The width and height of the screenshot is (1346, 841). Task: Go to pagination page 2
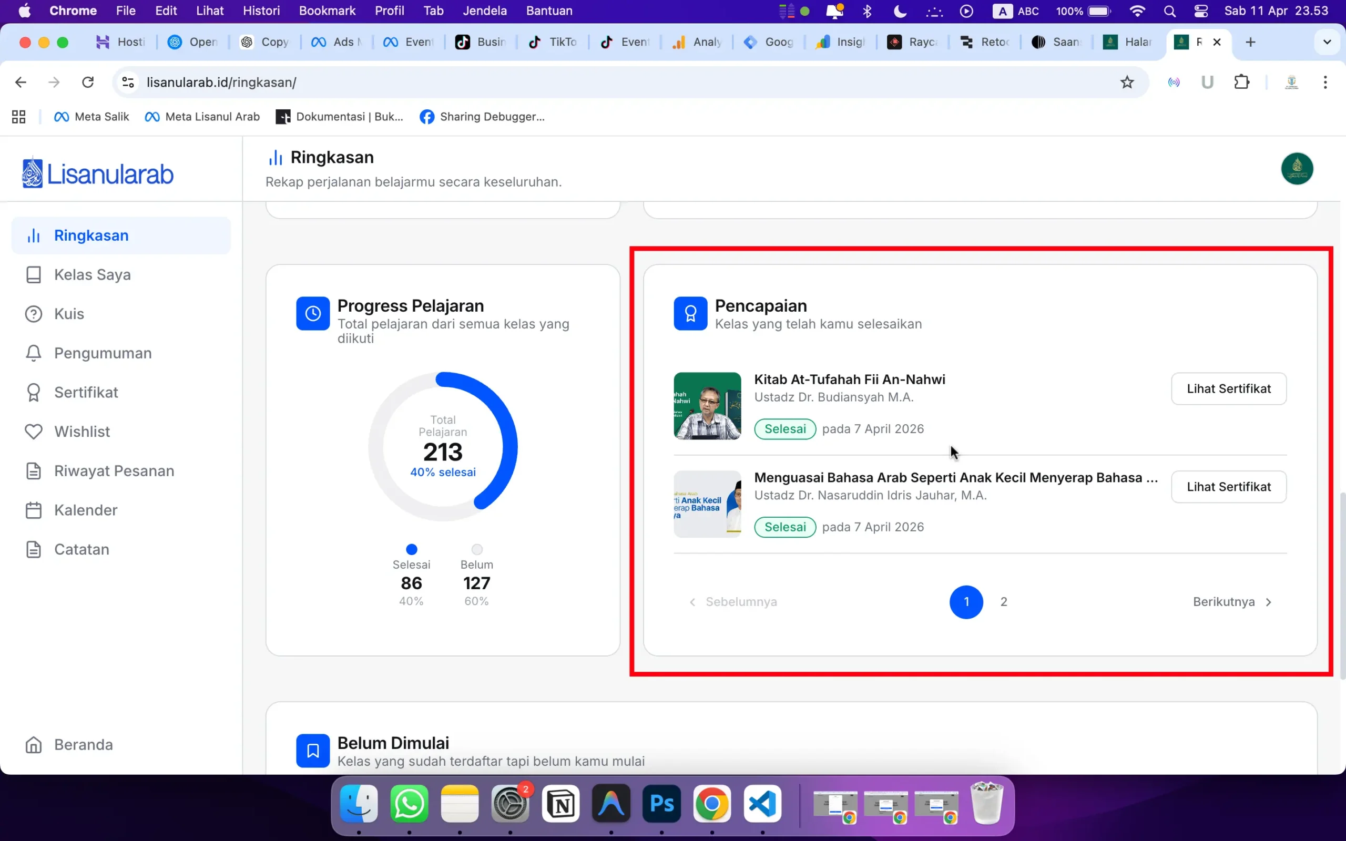(1004, 602)
